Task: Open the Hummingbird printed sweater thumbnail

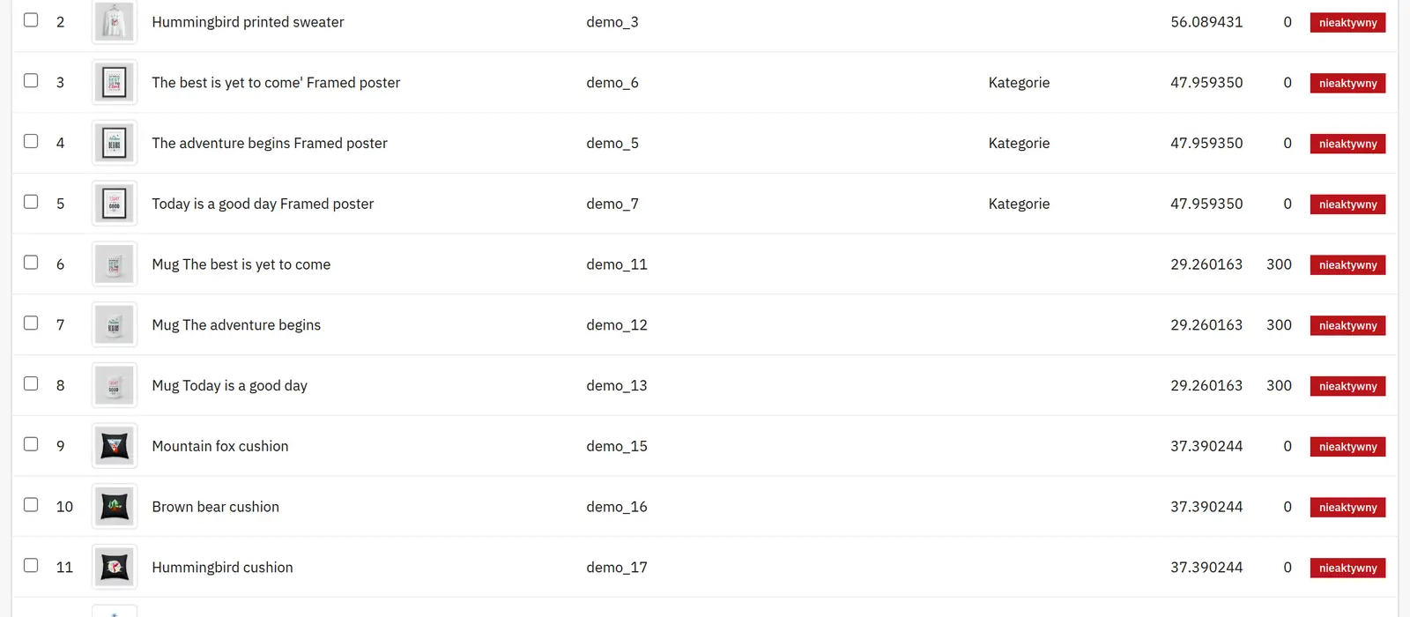Action: pos(115,22)
